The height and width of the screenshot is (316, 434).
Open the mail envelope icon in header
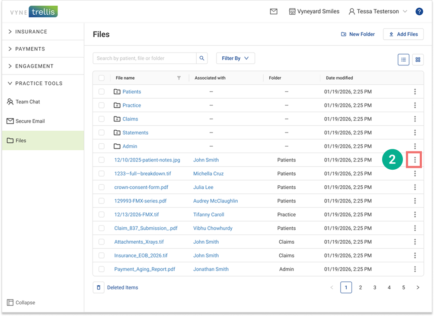pyautogui.click(x=274, y=12)
